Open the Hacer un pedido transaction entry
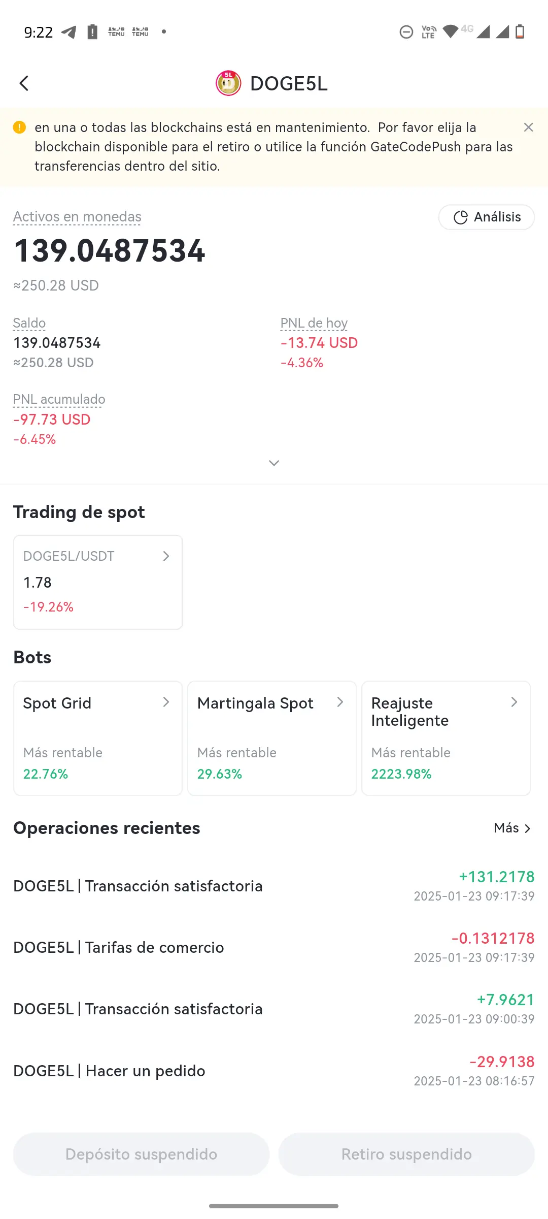The image size is (548, 1219). pos(274,1071)
